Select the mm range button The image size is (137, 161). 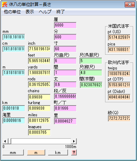point(13,153)
